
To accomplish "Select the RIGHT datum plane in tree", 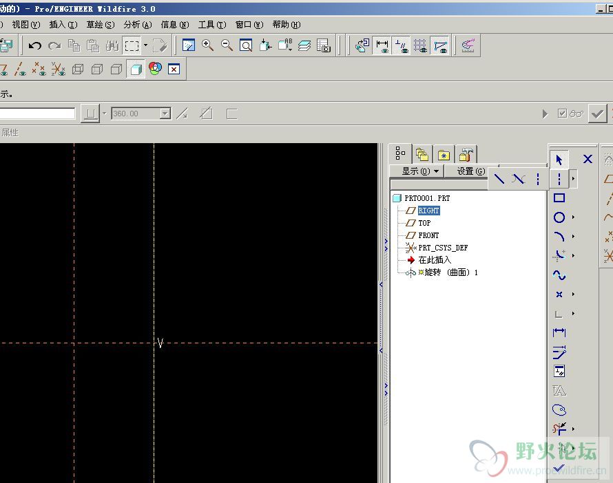I will tap(429, 211).
